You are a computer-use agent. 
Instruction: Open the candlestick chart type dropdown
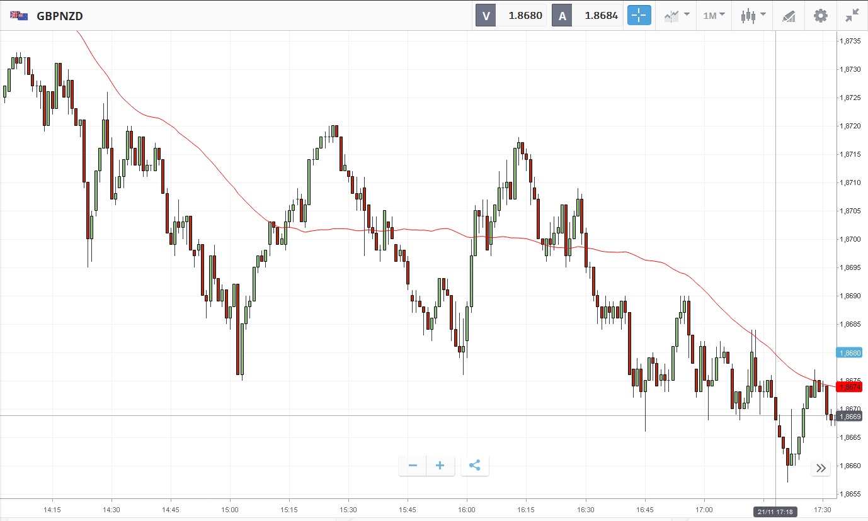point(753,16)
